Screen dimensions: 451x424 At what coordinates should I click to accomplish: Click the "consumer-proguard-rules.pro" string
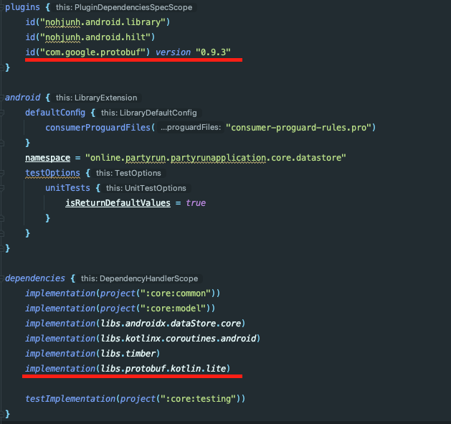pyautogui.click(x=298, y=128)
